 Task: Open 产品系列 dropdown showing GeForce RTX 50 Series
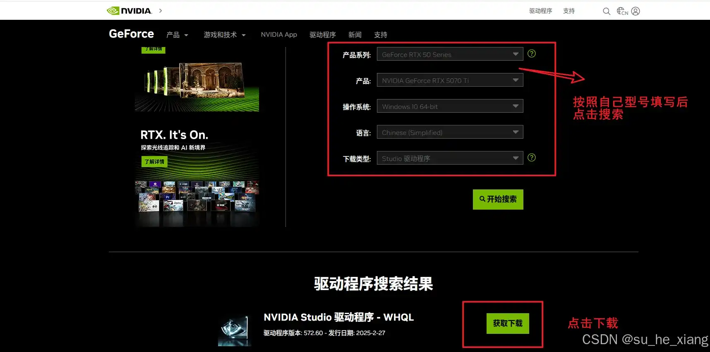pyautogui.click(x=450, y=54)
